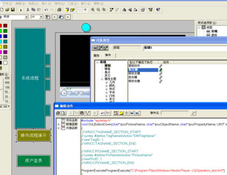Viewport: 227px width, 175px height.
Task: Click the Save diskette toolbar icon
Action: coord(13,10)
